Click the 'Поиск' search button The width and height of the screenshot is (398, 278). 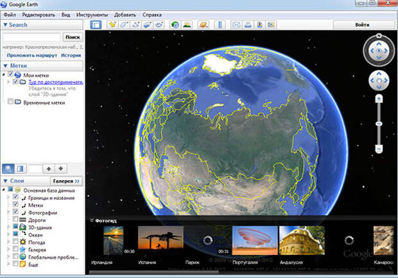click(73, 37)
